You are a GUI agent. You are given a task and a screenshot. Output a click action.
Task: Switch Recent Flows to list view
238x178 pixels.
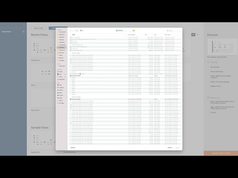[x=197, y=34]
